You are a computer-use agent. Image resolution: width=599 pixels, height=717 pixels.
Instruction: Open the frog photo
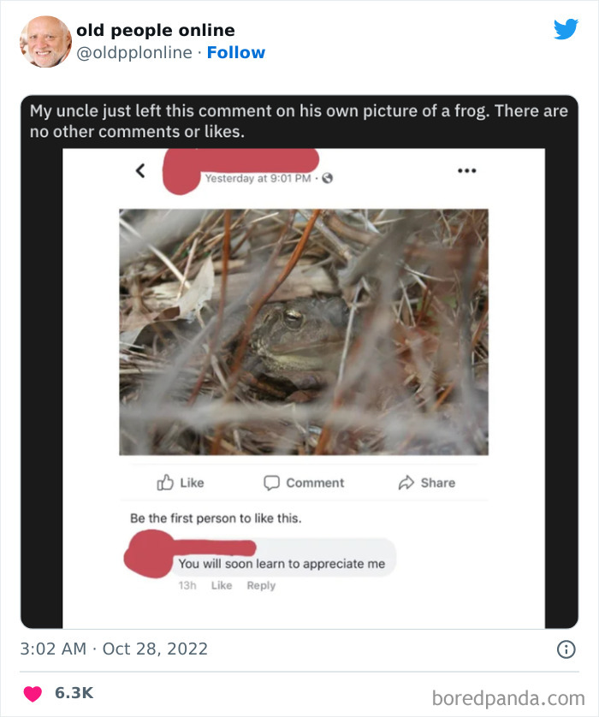[304, 331]
